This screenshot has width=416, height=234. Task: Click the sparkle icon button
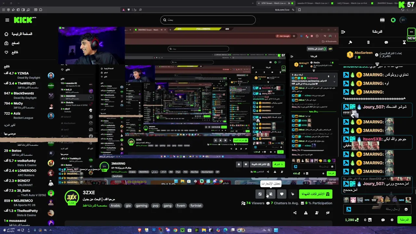(292, 194)
